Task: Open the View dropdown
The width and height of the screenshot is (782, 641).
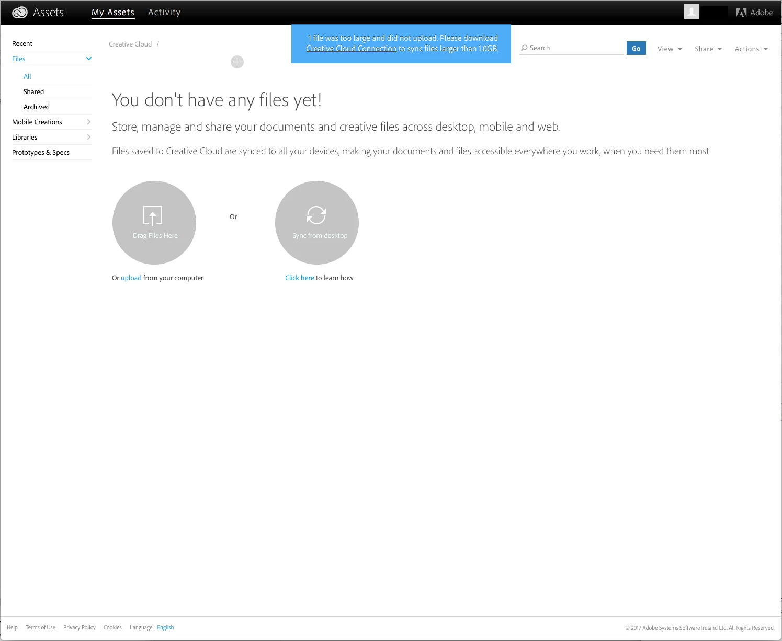Action: 670,49
